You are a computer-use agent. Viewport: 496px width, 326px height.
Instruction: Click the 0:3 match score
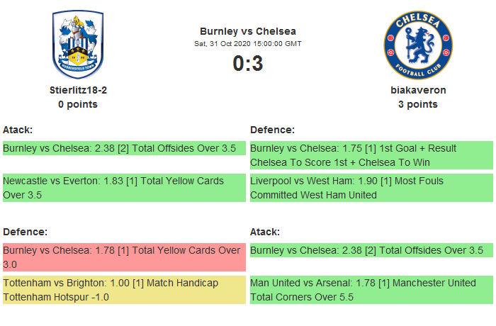tap(248, 64)
